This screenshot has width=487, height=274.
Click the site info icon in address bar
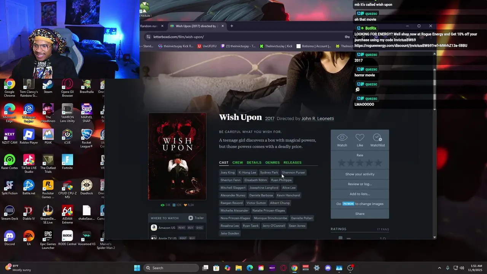point(148,37)
